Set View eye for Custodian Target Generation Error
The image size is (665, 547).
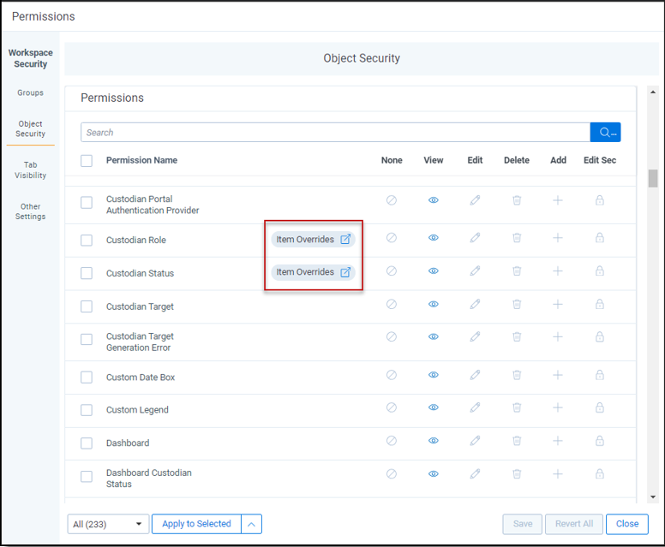[x=433, y=336]
